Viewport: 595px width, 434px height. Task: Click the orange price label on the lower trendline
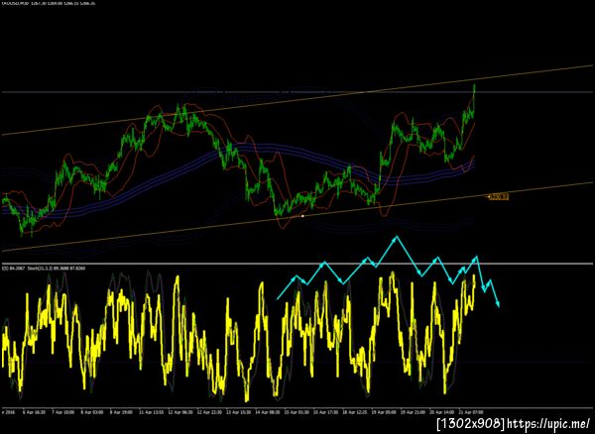498,196
